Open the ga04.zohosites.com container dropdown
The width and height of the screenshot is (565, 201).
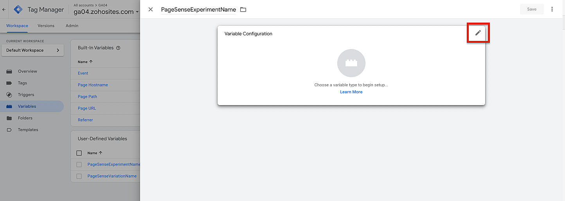[106, 12]
